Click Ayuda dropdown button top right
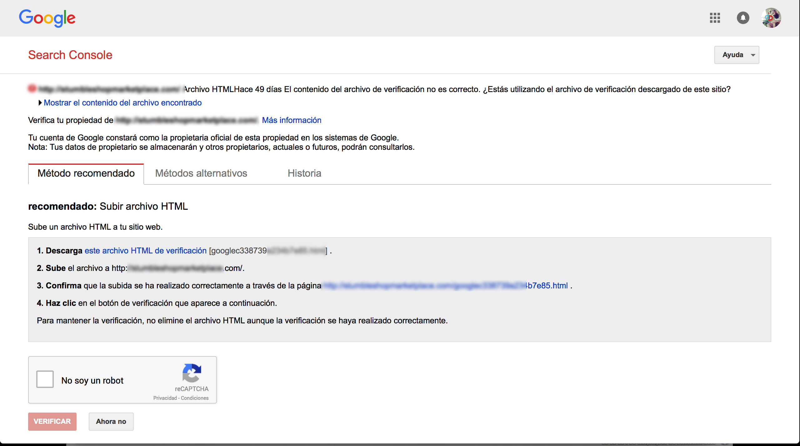 736,54
